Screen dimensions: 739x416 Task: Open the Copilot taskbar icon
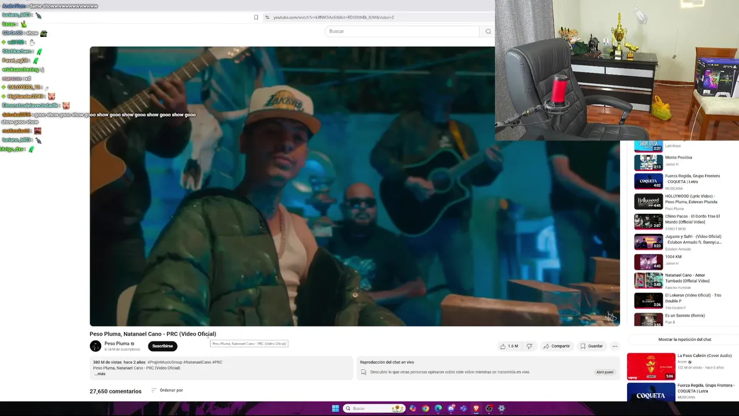pyautogui.click(x=413, y=408)
